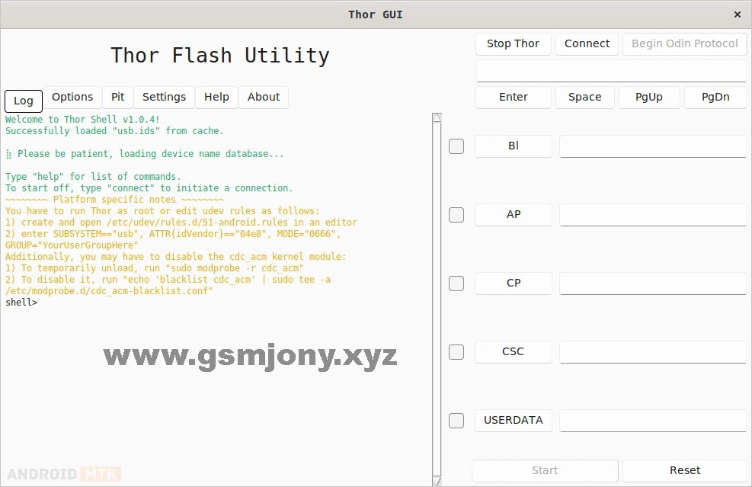Click the log scrollbar down arrow
Image resolution: width=752 pixels, height=487 pixels.
[x=437, y=481]
